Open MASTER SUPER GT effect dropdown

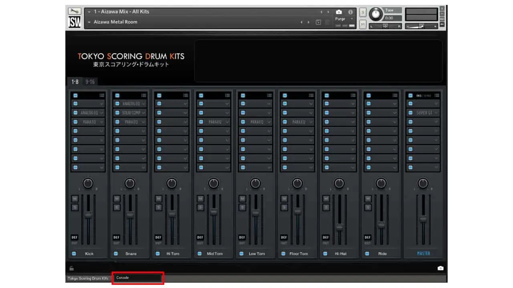coord(437,113)
